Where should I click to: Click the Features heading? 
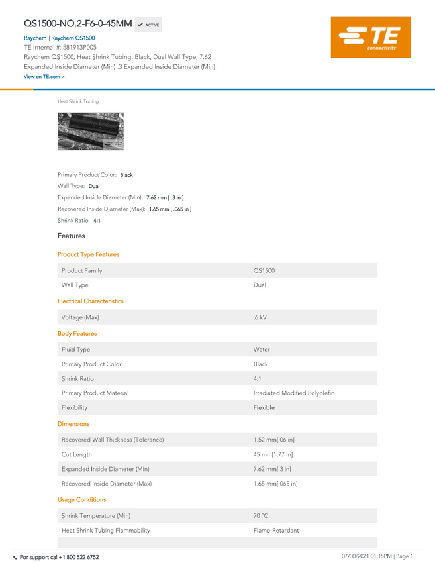71,236
